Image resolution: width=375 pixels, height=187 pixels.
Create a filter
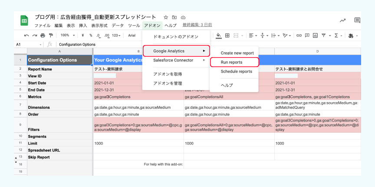pyautogui.click(x=324, y=35)
